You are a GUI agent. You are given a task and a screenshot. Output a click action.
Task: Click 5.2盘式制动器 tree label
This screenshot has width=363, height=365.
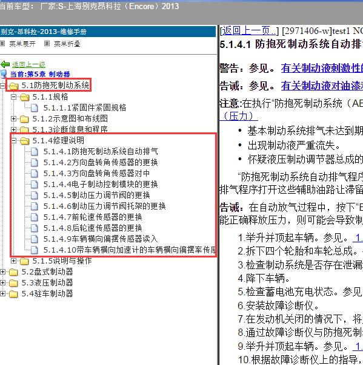[47, 272]
